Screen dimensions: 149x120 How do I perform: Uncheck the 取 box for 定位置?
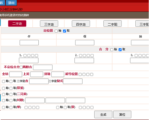coord(64,31)
